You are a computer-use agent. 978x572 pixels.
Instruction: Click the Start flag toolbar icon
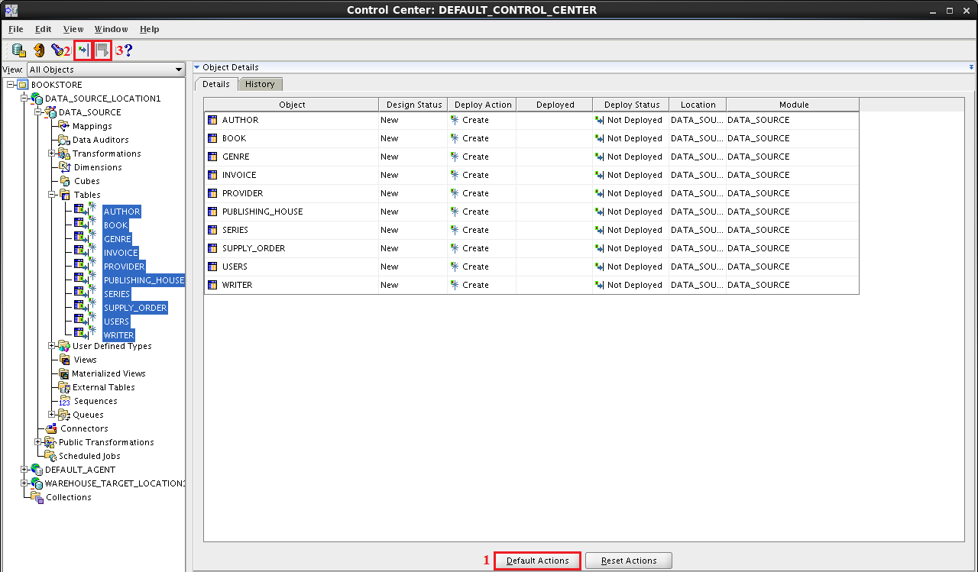click(102, 50)
